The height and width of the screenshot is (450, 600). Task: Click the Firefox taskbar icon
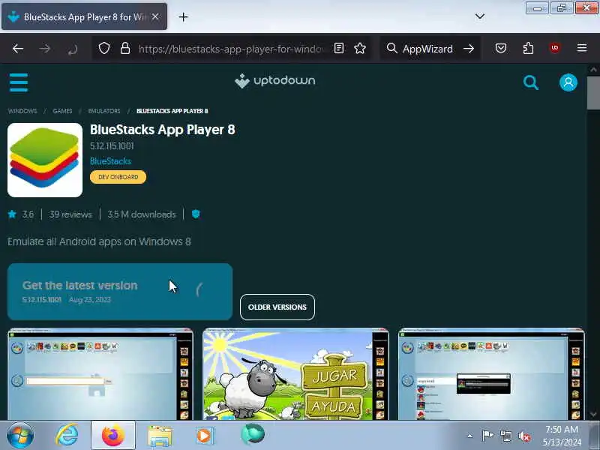[113, 435]
